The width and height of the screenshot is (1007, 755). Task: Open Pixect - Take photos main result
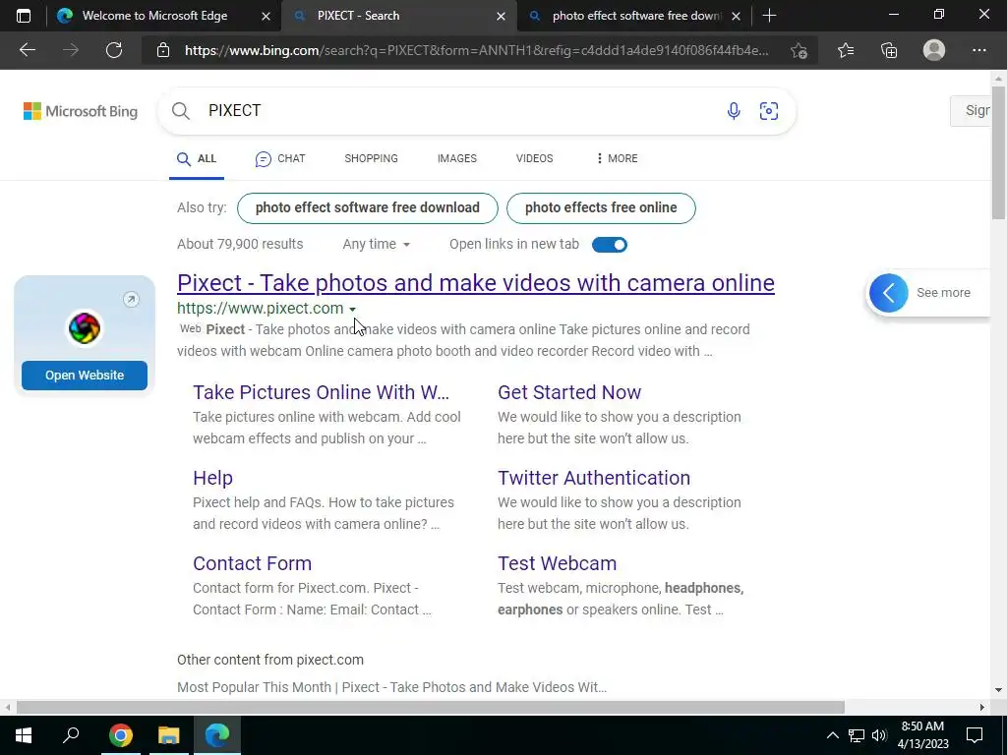476,283
